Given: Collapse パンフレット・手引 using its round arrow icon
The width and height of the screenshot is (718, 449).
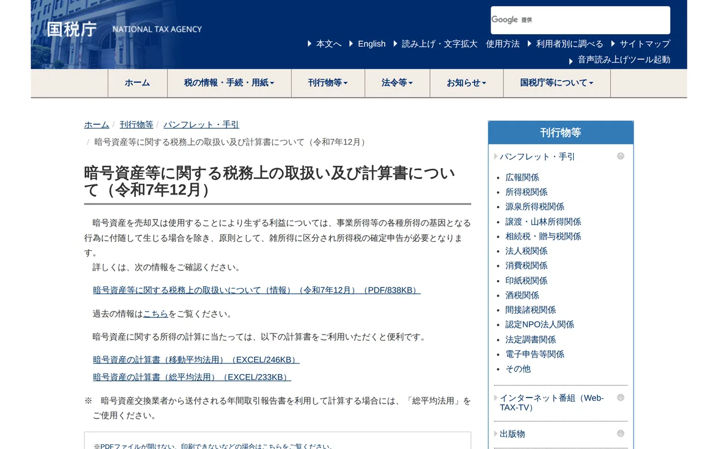Looking at the screenshot, I should pos(620,156).
